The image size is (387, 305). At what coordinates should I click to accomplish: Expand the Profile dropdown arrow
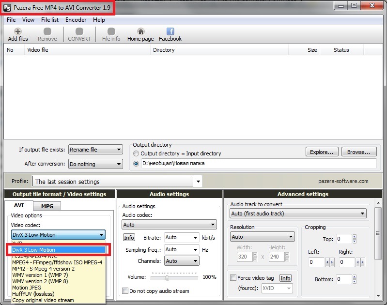click(x=198, y=182)
